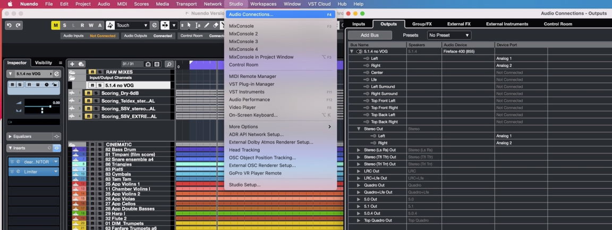The height and width of the screenshot is (230, 612).
Task: Click the Lock icon in the Inspector
Action: coord(54,84)
